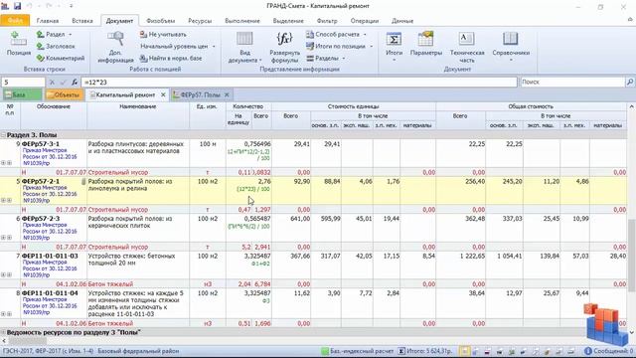This screenshot has height=358, width=636.
Task: Switch to Ресурсы ribbon tab
Action: (x=200, y=21)
